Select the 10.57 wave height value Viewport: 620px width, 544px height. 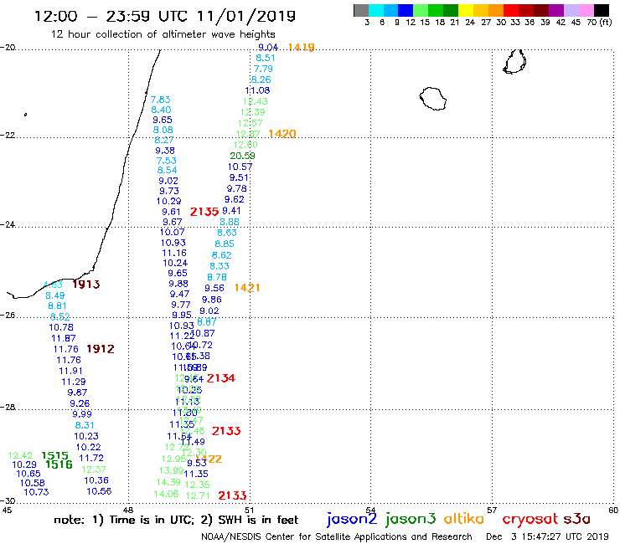coord(240,167)
